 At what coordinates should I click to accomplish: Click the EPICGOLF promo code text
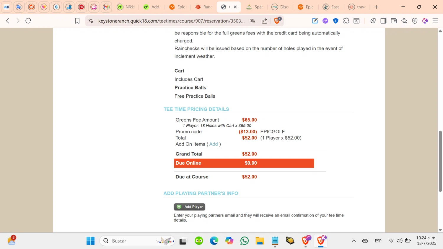(x=273, y=132)
